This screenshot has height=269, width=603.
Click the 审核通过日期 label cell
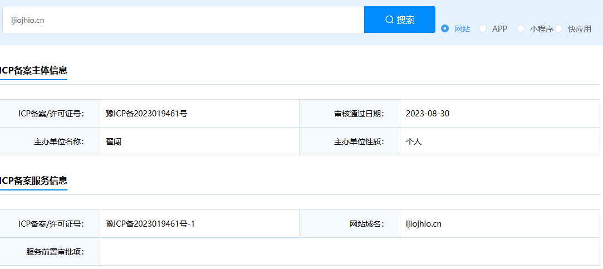pyautogui.click(x=358, y=114)
